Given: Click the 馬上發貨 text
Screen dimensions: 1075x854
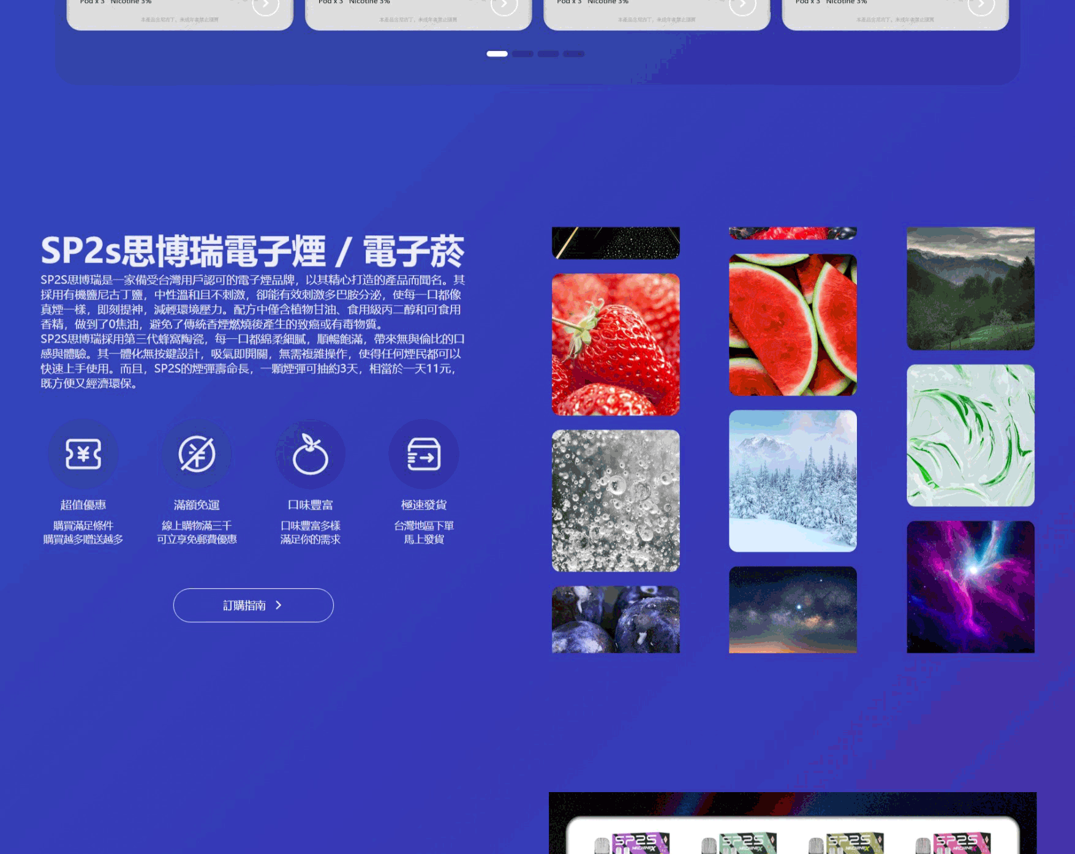Looking at the screenshot, I should coord(424,539).
